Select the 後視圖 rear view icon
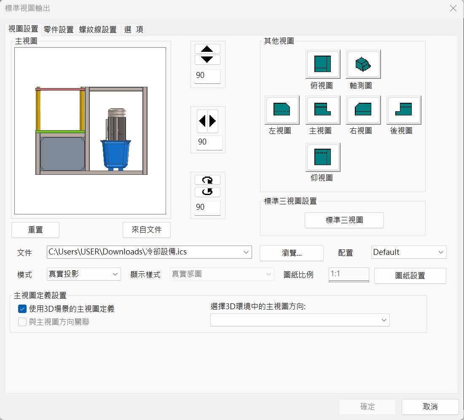 [403, 110]
